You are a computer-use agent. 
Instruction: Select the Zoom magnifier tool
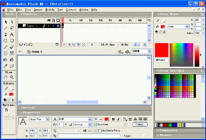pyautogui.click(x=12, y=77)
